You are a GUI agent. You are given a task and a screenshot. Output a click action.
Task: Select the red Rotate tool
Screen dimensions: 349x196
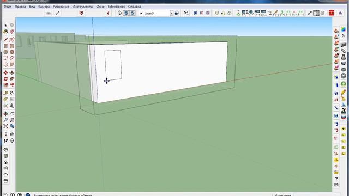(5, 79)
